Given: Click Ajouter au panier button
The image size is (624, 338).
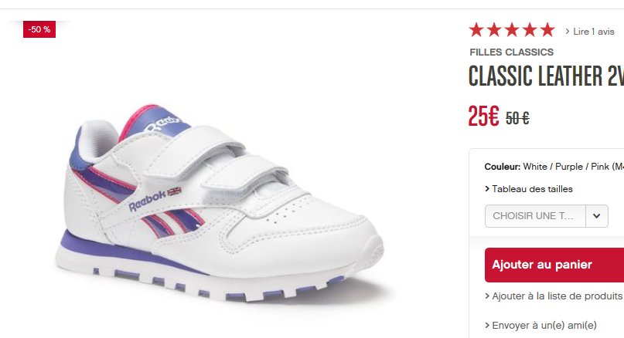Looking at the screenshot, I should coord(554,265).
